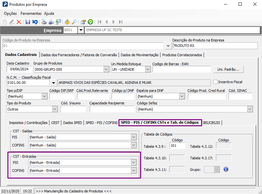Open the COFINS dropdown under CST - Saídas
Screen dimensions: 262x194
134,145
